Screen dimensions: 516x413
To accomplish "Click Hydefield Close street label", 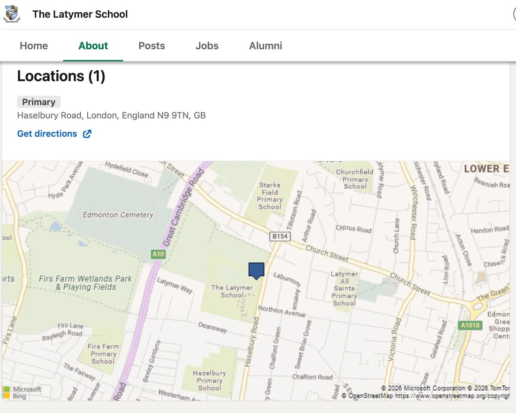I will click(x=127, y=169).
